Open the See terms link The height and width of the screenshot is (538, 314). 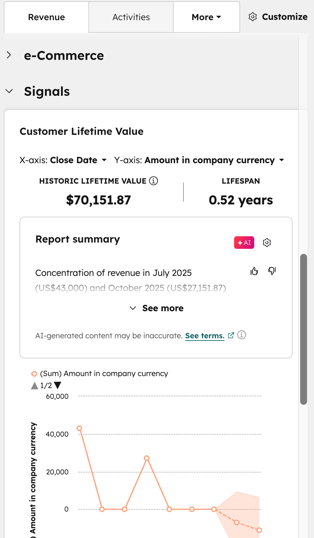coord(205,335)
